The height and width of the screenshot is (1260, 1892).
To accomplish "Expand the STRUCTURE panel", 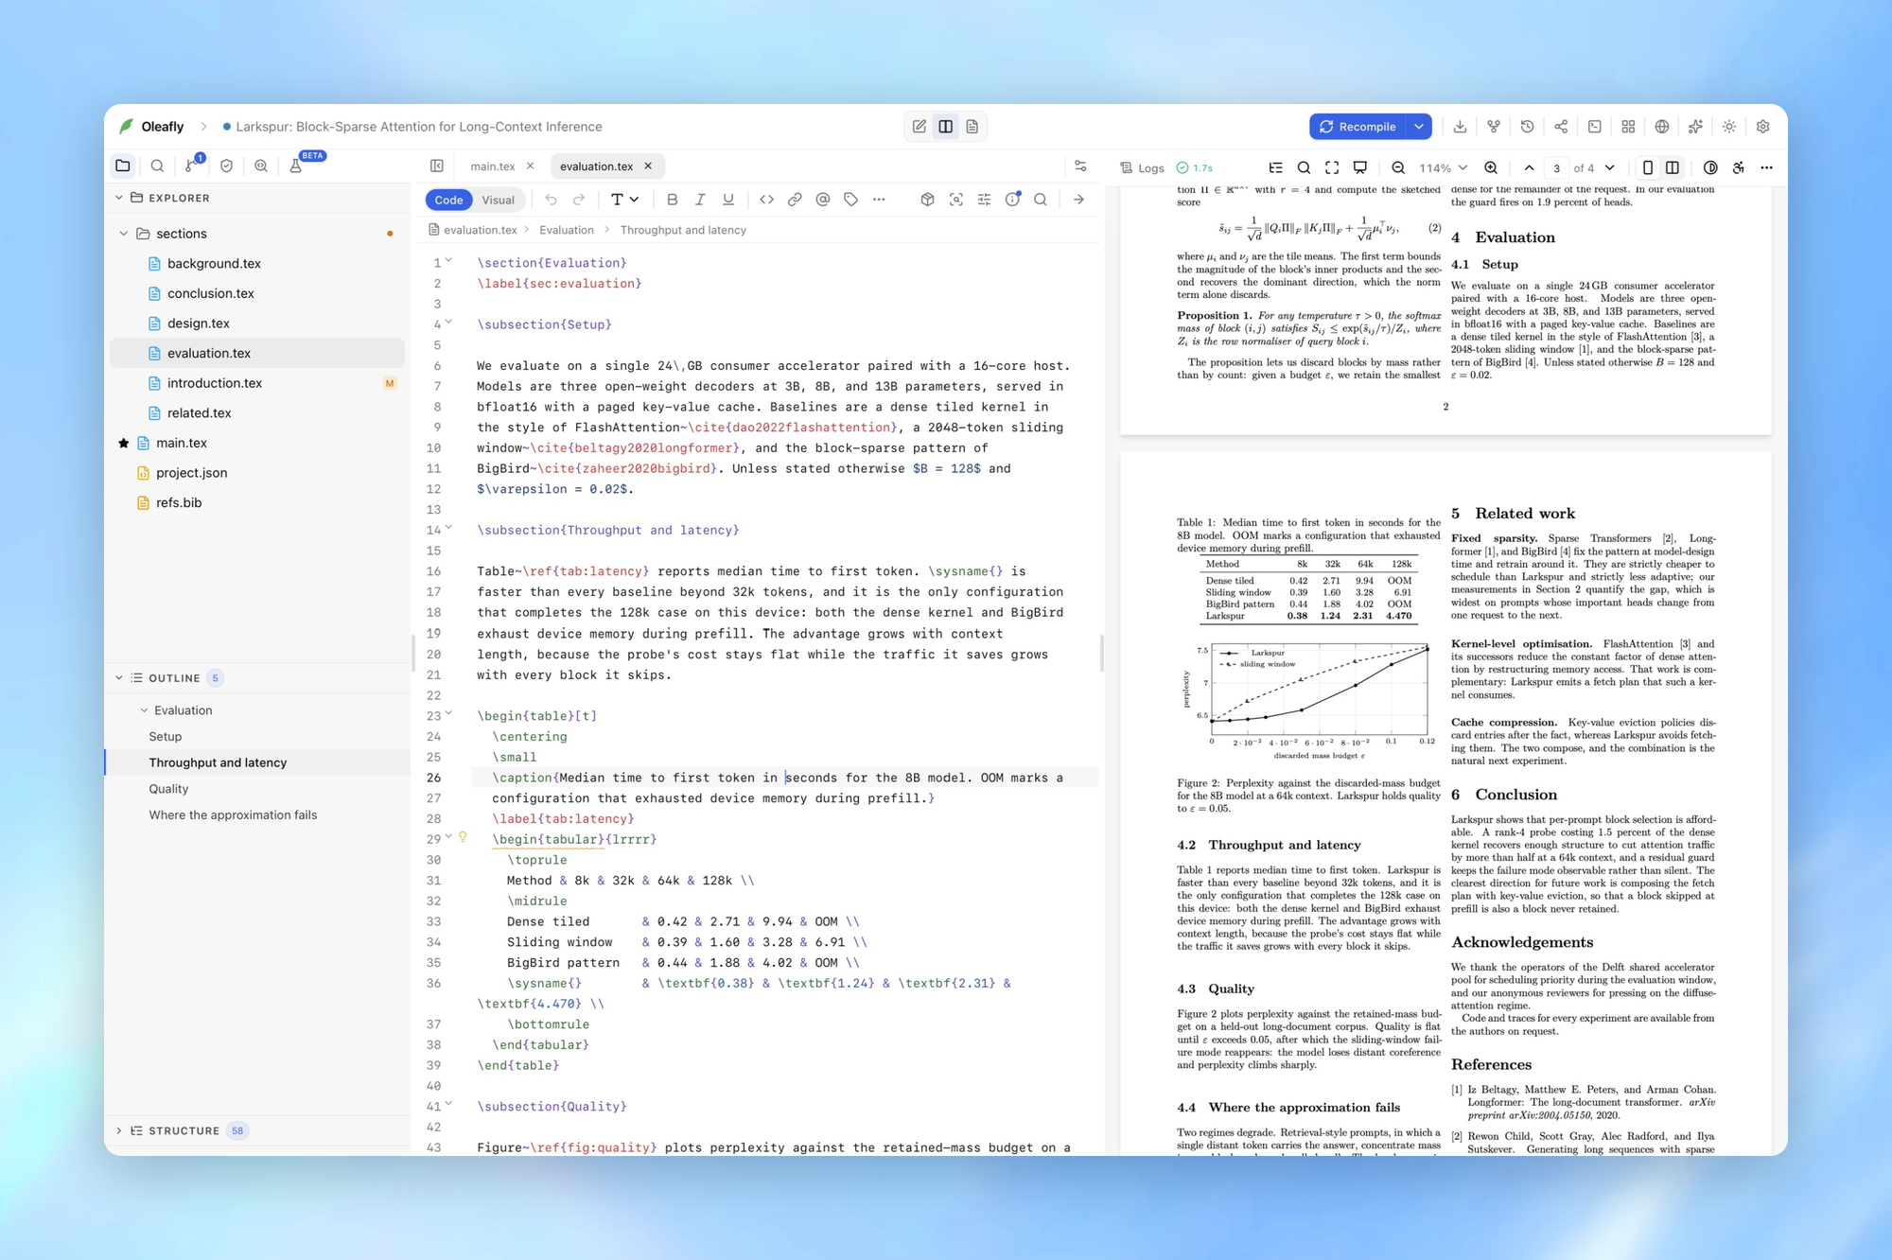I will click(x=118, y=1131).
